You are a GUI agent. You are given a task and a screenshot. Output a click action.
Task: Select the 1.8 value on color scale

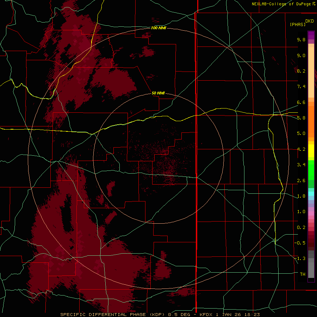pos(301,196)
